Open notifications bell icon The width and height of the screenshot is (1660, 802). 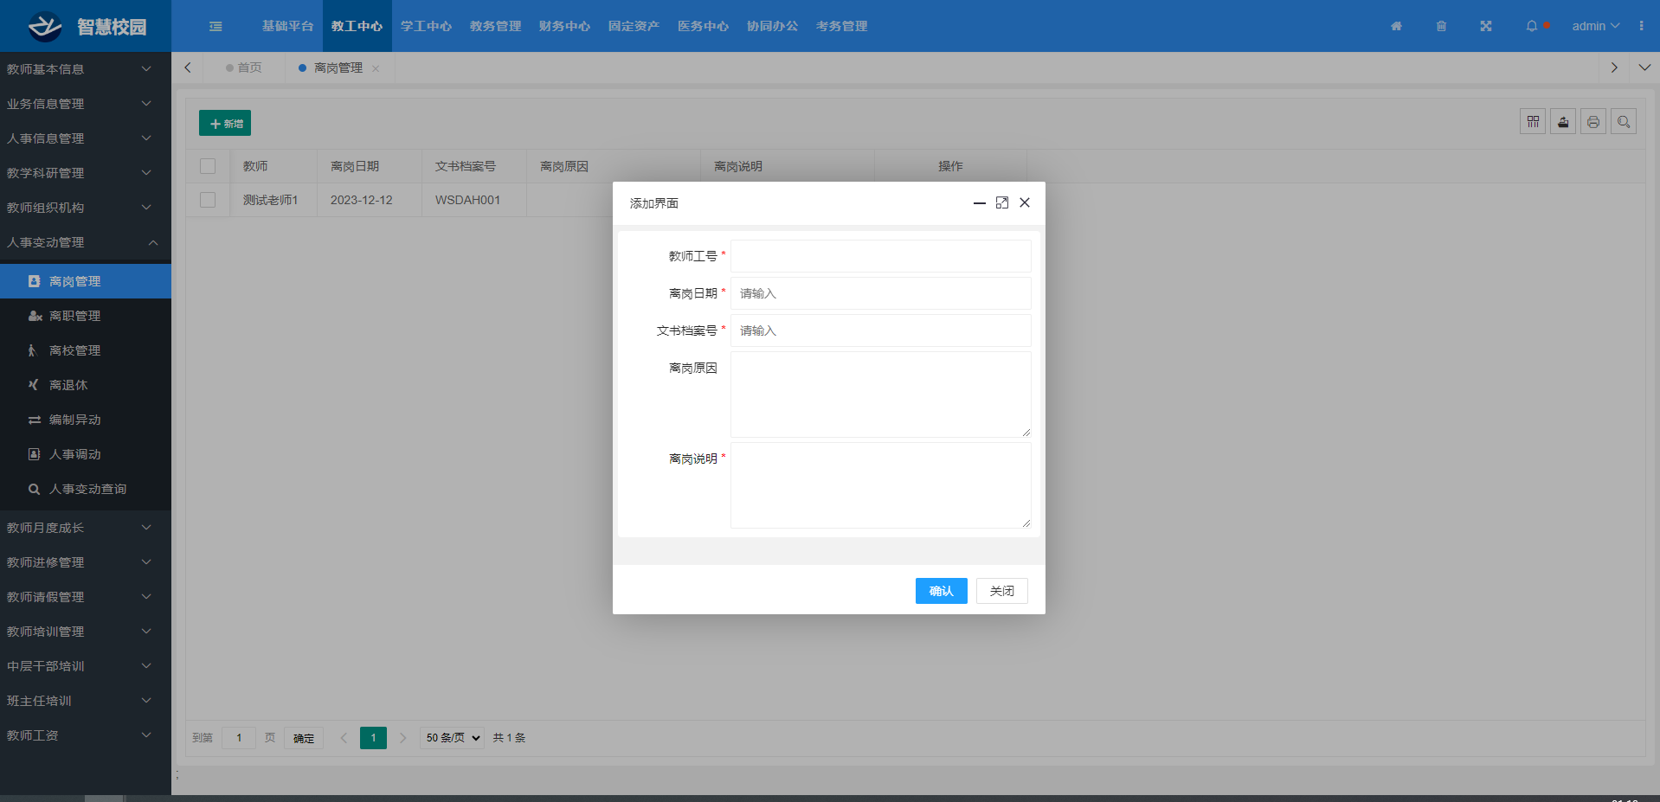click(x=1532, y=26)
